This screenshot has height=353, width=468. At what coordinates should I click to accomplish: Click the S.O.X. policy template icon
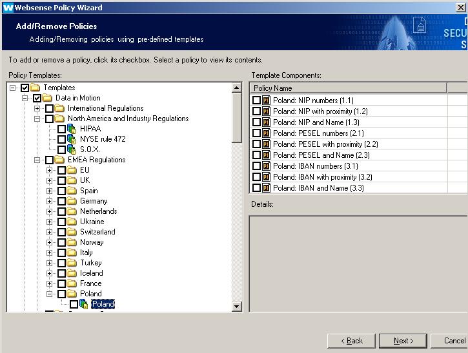(x=72, y=149)
